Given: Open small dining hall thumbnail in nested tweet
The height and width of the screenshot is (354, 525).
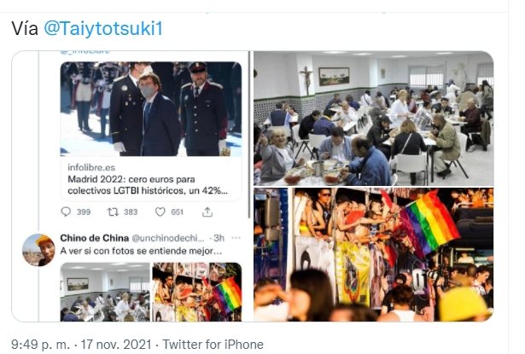Looking at the screenshot, I should (x=105, y=292).
